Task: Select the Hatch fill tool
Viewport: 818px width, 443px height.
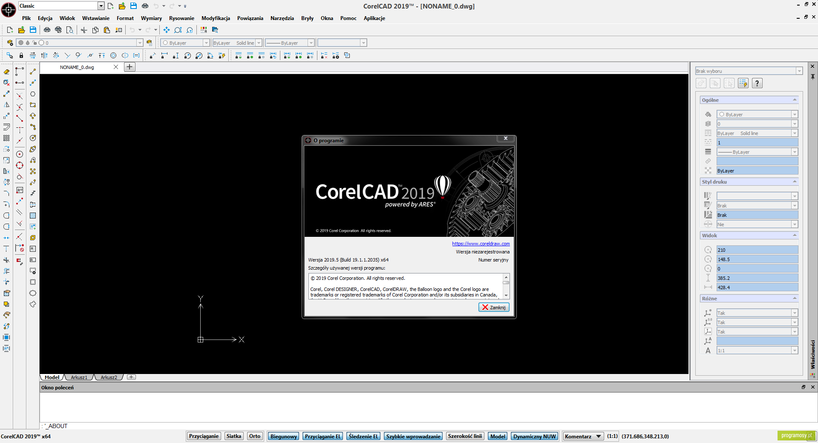Action: (33, 216)
